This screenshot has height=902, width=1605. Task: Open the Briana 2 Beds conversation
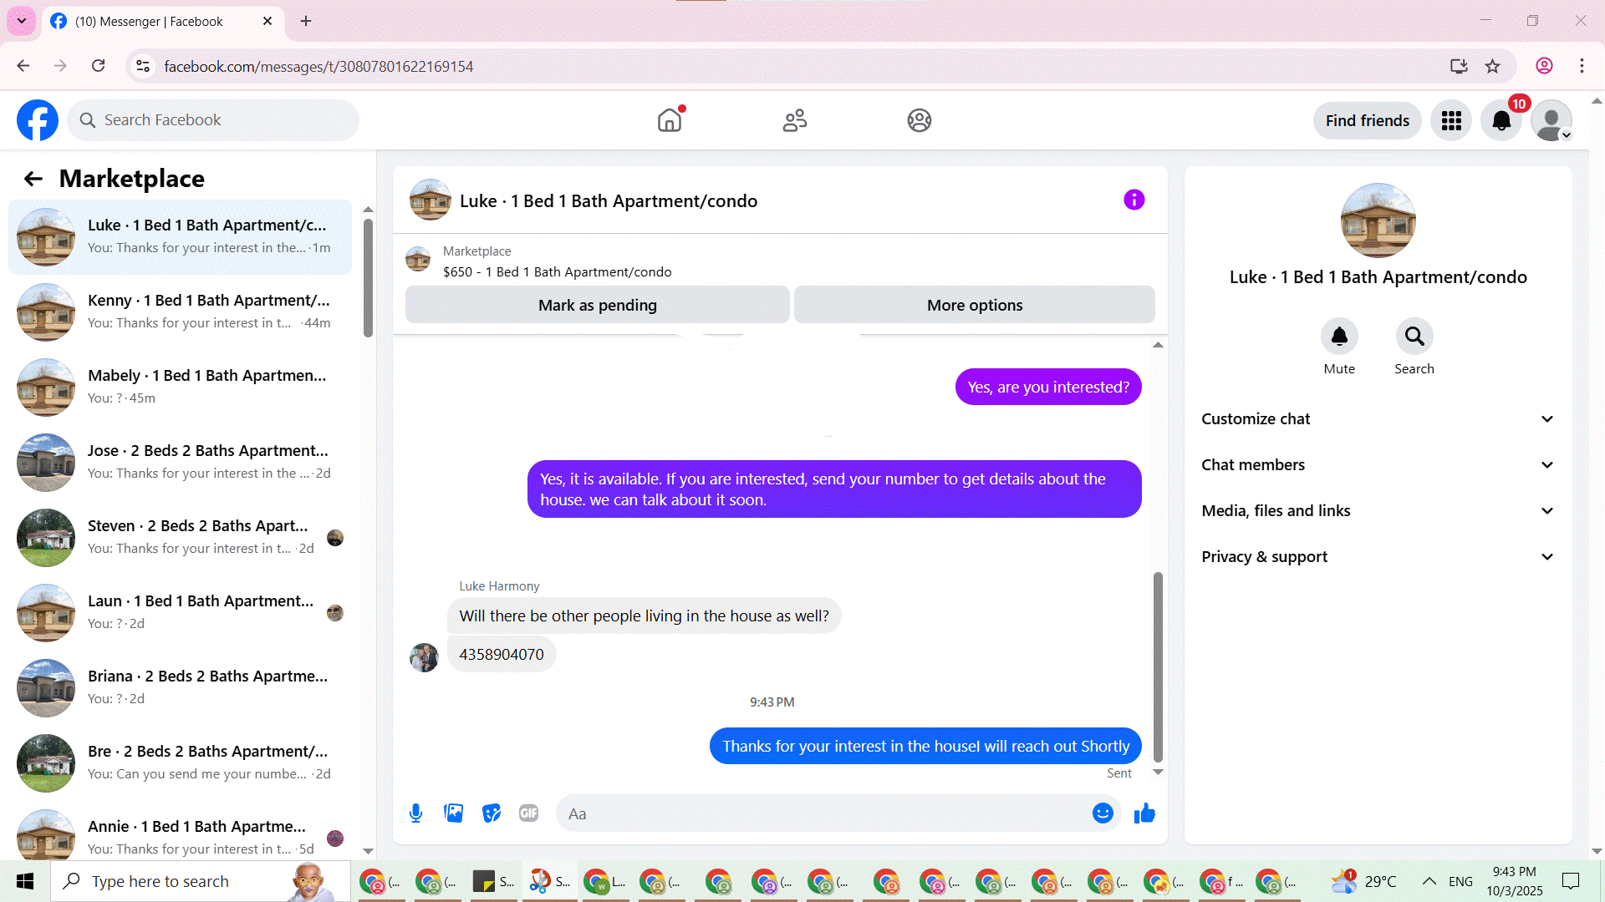click(x=180, y=688)
